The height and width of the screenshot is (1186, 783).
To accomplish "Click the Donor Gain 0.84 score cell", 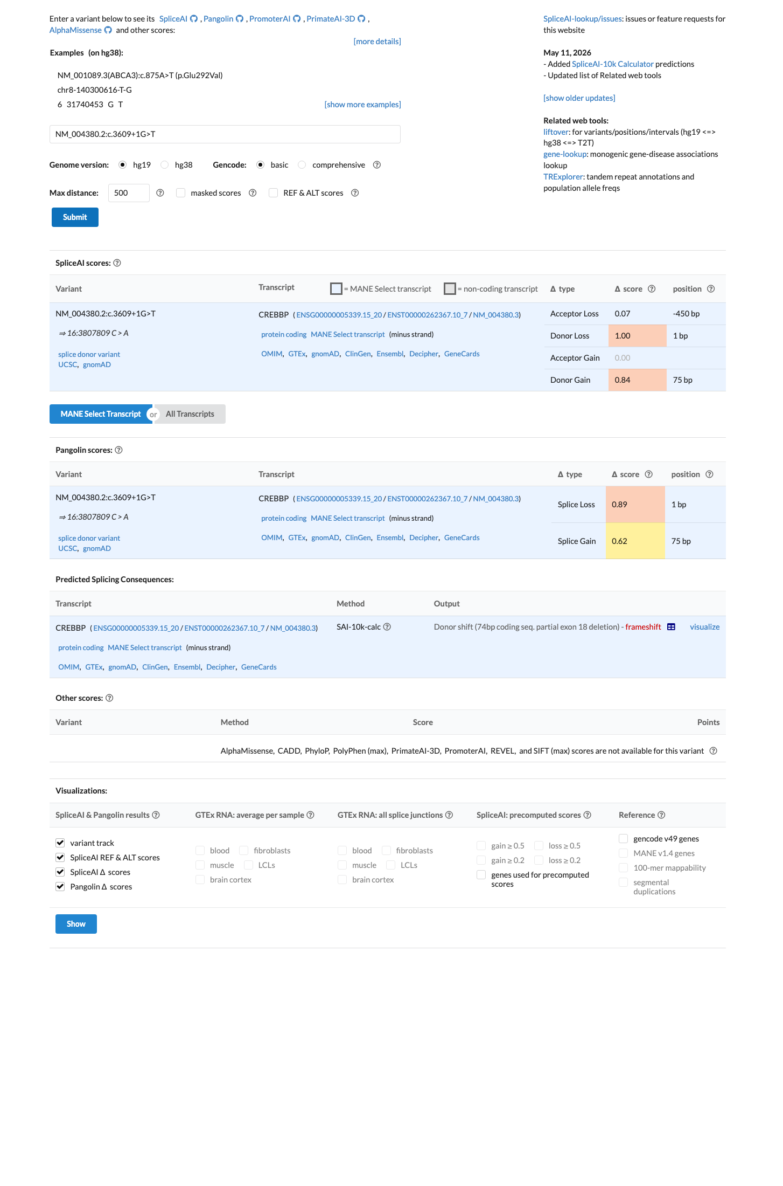I will tap(637, 380).
